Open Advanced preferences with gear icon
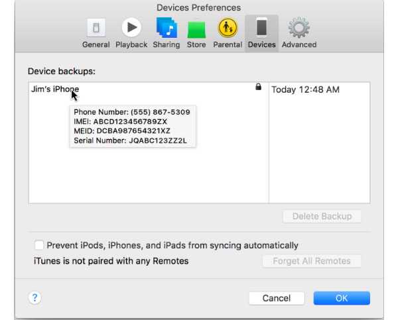 click(x=298, y=32)
